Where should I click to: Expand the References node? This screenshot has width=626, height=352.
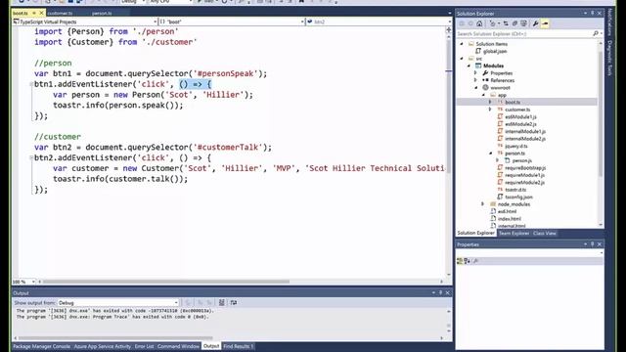pyautogui.click(x=475, y=80)
